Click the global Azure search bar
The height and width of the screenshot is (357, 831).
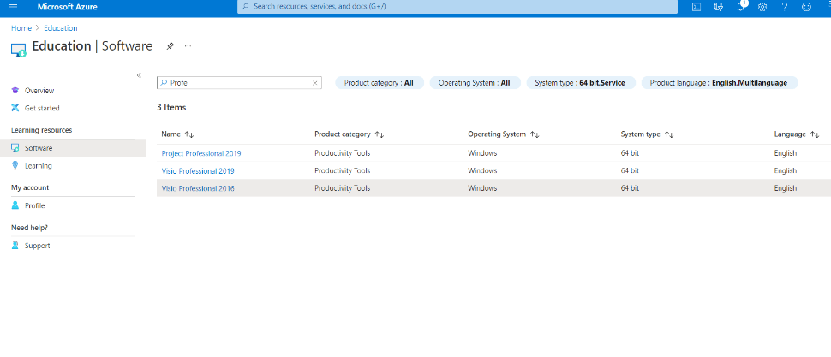click(x=457, y=7)
